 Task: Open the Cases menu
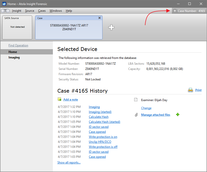tap(42, 11)
